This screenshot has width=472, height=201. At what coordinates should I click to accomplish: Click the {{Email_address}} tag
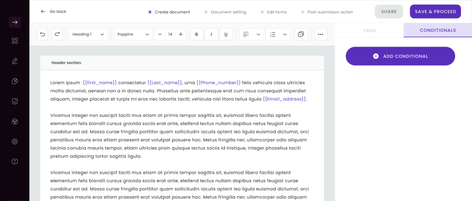click(284, 99)
